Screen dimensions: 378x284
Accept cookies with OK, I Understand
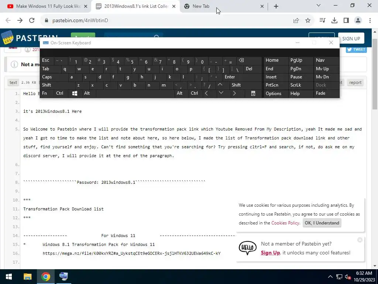click(x=322, y=223)
